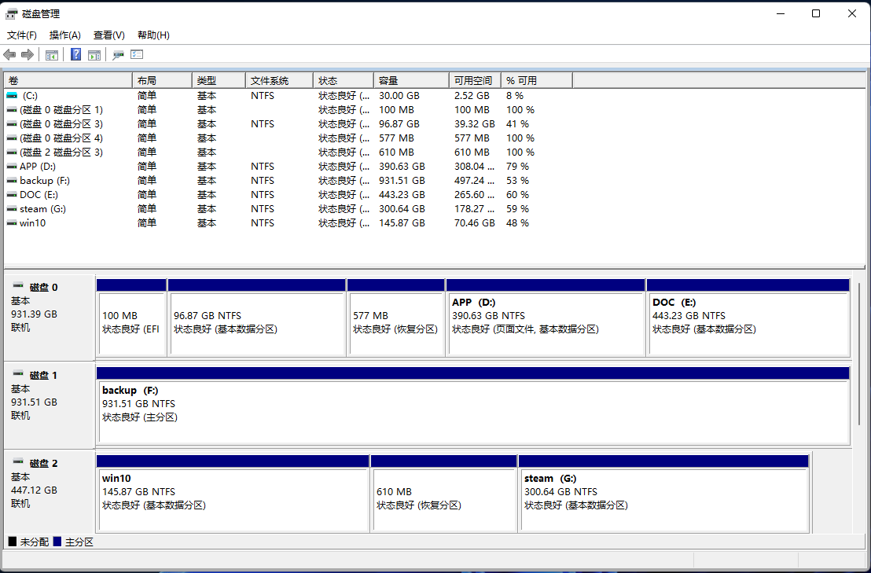The width and height of the screenshot is (871, 573).
Task: Click the back arrow toolbar icon
Action: click(9, 55)
